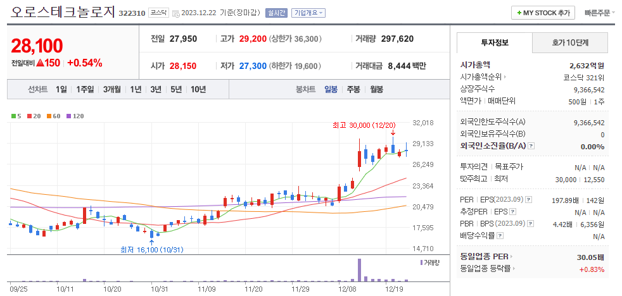Click the 최저 16,100 (10/31) chart marker
Screen dimensions: 622x296
(152, 250)
